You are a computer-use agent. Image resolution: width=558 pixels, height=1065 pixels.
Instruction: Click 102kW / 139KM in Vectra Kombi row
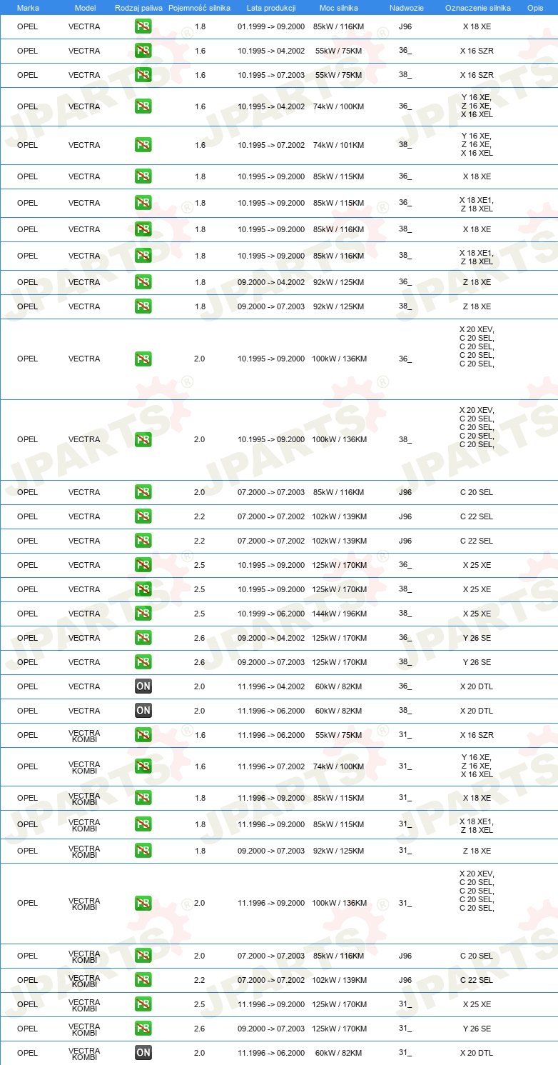(x=339, y=980)
